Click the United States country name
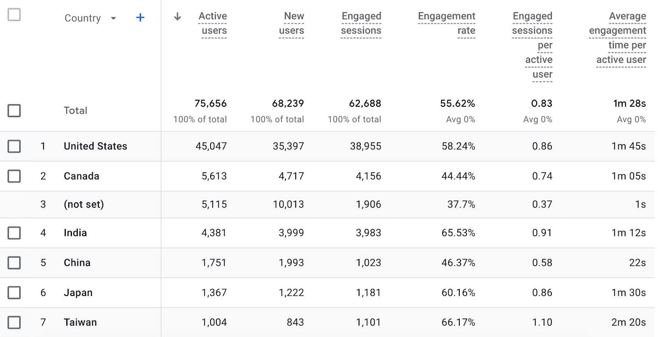 click(x=95, y=146)
